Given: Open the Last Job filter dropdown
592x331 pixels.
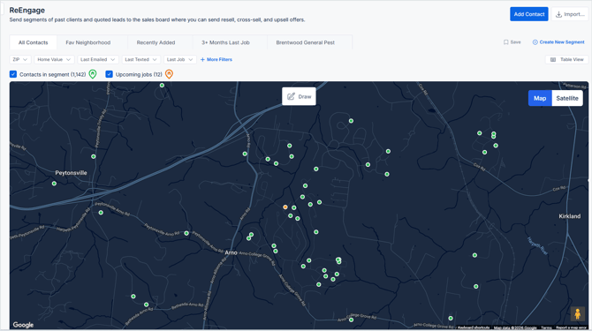Looking at the screenshot, I should [x=180, y=59].
